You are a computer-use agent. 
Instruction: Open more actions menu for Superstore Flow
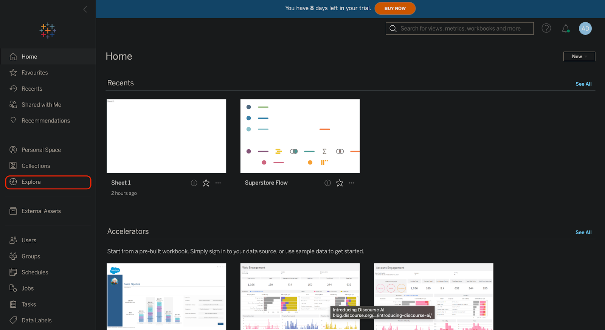tap(352, 183)
